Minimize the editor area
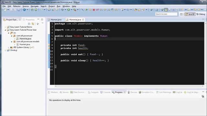This screenshot has width=207, height=116. click(203, 19)
